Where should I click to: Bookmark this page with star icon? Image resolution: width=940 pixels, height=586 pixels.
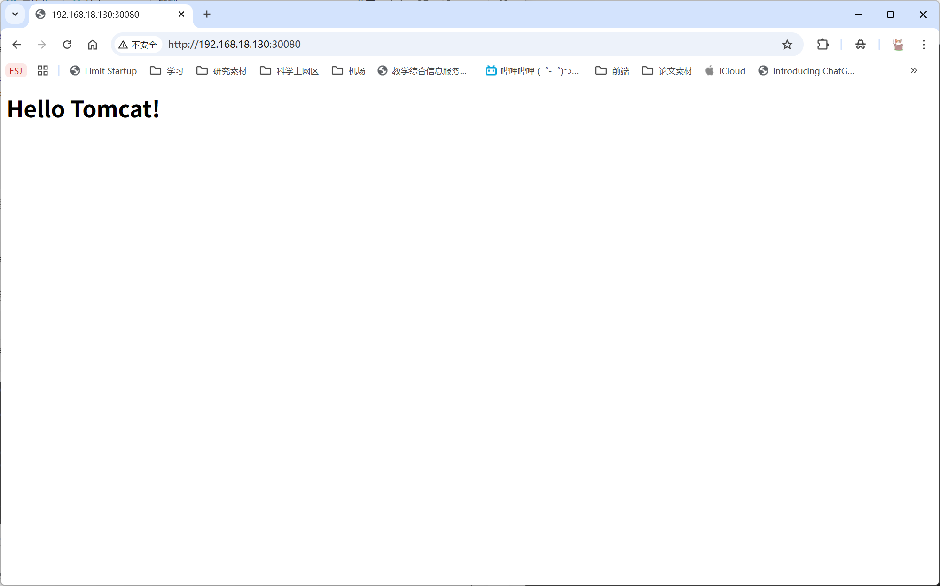pyautogui.click(x=787, y=45)
